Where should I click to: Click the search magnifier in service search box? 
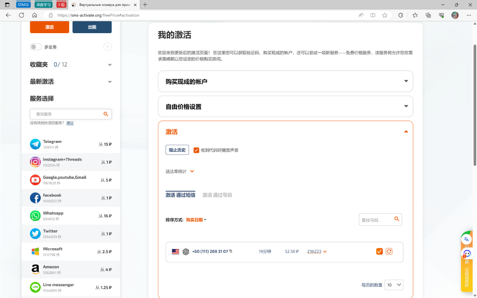coord(106,114)
